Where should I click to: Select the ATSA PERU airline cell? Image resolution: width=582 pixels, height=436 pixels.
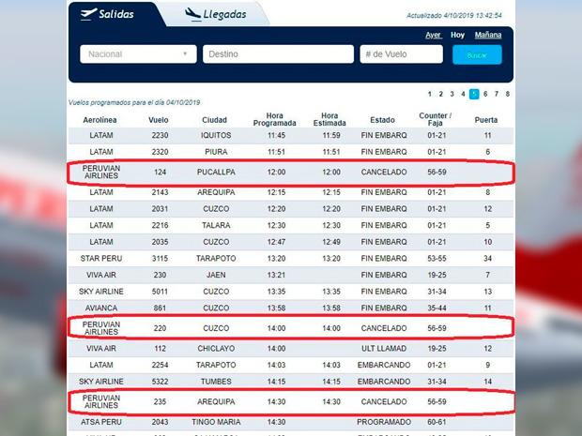[101, 422]
